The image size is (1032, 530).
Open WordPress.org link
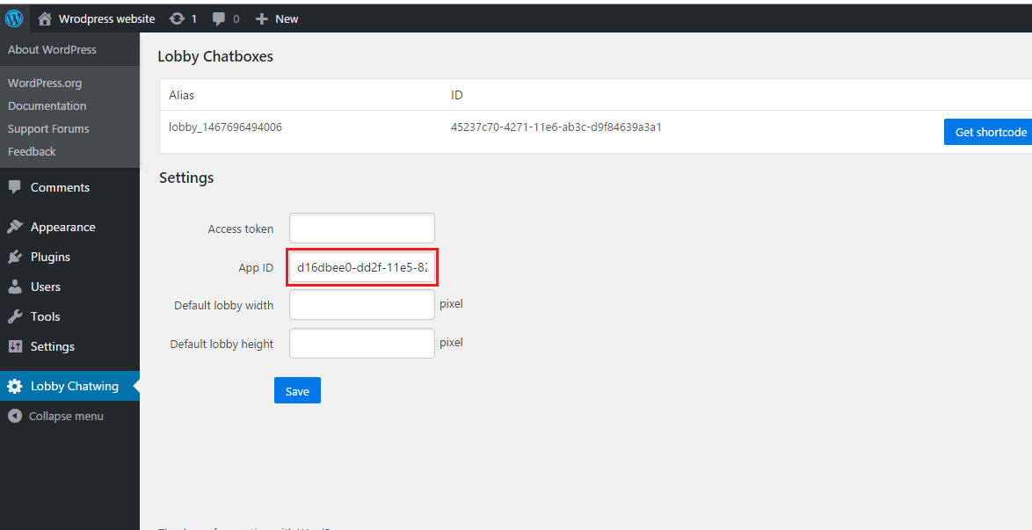pyautogui.click(x=45, y=83)
